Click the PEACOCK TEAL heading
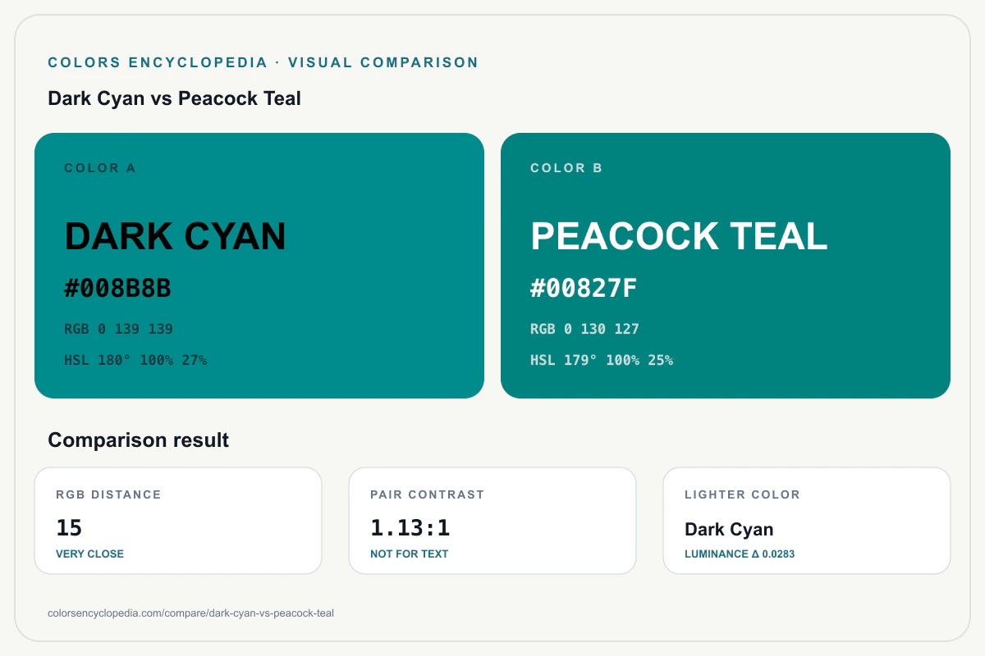985x656 pixels. coord(679,236)
